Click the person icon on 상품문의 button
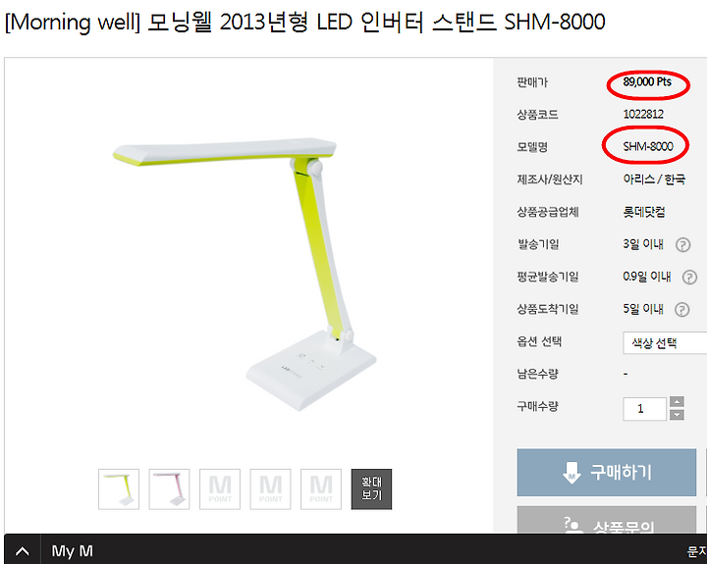This screenshot has width=707, height=564. [572, 526]
